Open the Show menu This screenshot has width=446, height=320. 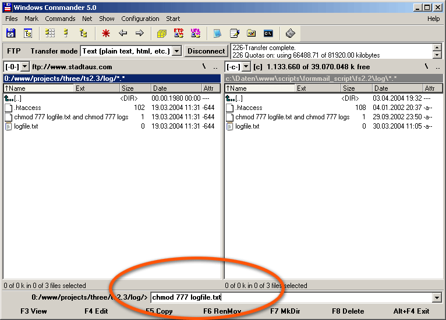107,19
